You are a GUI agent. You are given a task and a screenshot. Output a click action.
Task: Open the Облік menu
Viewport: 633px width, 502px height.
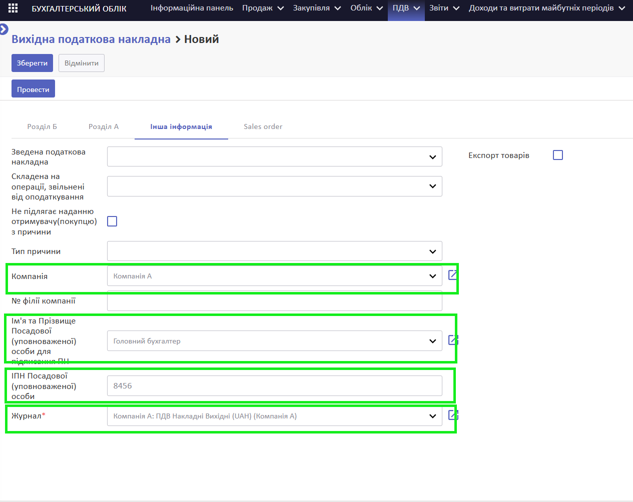(366, 8)
